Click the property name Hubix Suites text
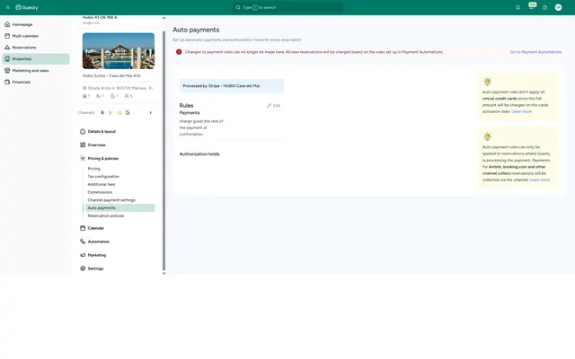The height and width of the screenshot is (359, 575). point(111,75)
